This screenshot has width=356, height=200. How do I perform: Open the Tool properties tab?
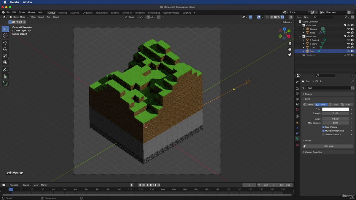tap(297, 82)
